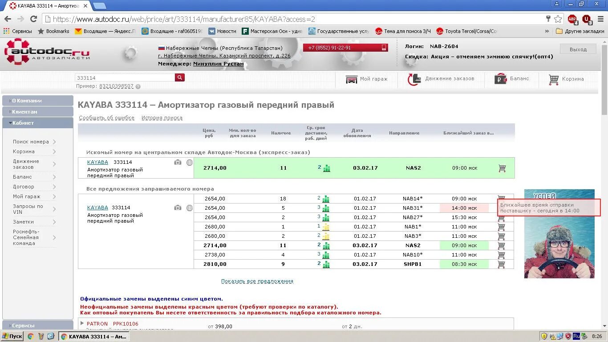
Task: Click yellow delivery bars for NAB1* row
Action: point(326,227)
